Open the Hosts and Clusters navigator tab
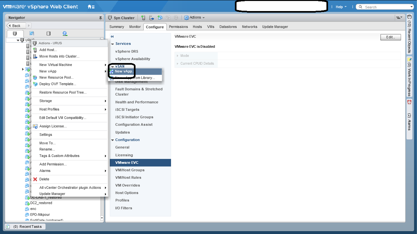The image size is (417, 234). coord(15,33)
